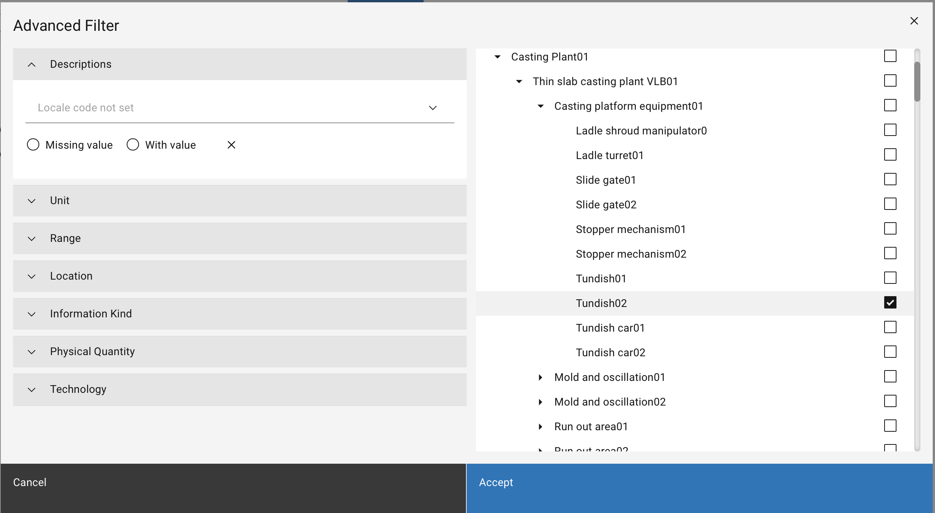Collapse the Descriptions section
This screenshot has height=513, width=935.
32,64
